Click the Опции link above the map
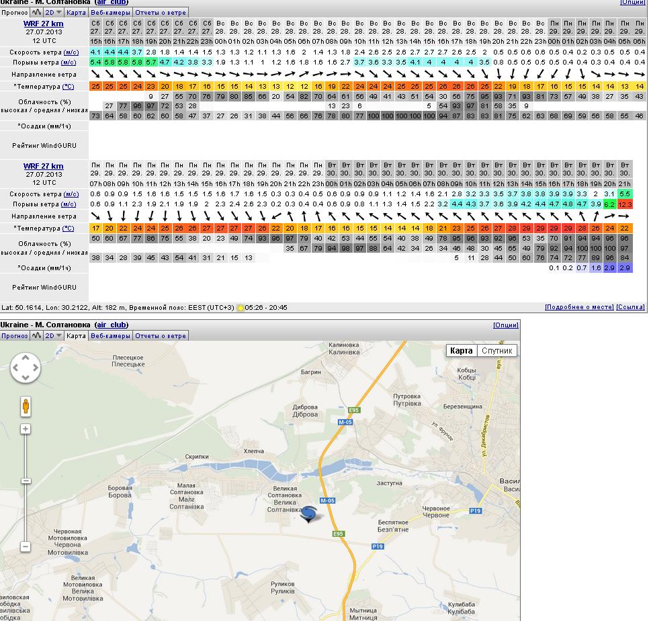The height and width of the screenshot is (621, 649). coord(505,325)
